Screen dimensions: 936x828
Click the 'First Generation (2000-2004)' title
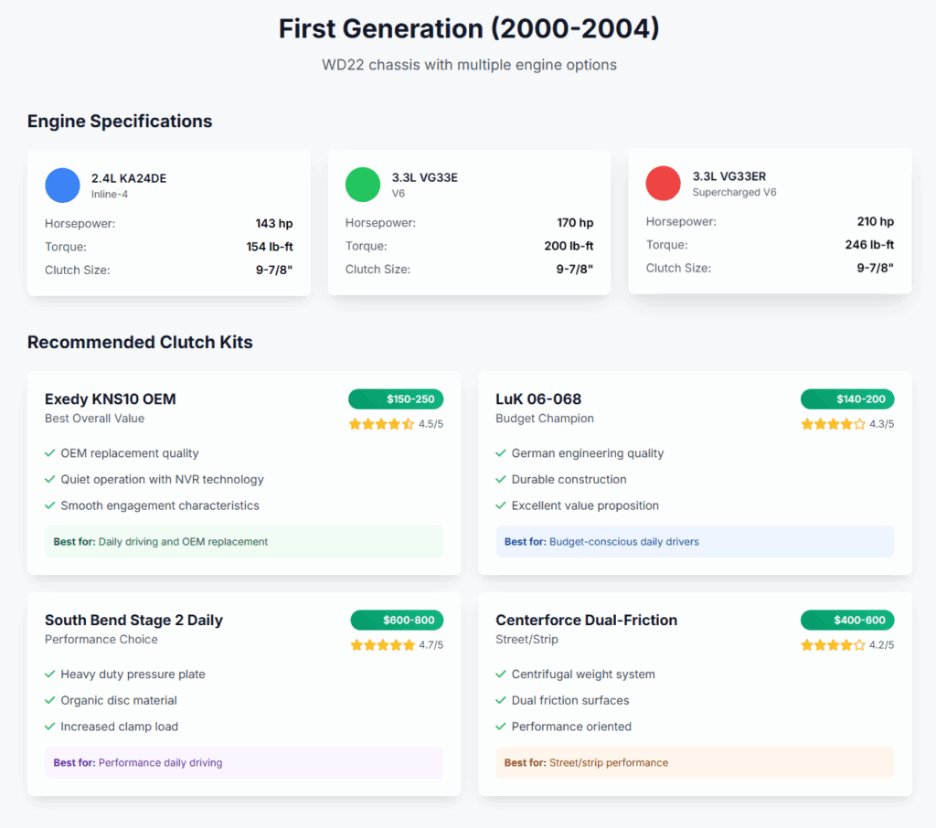469,28
